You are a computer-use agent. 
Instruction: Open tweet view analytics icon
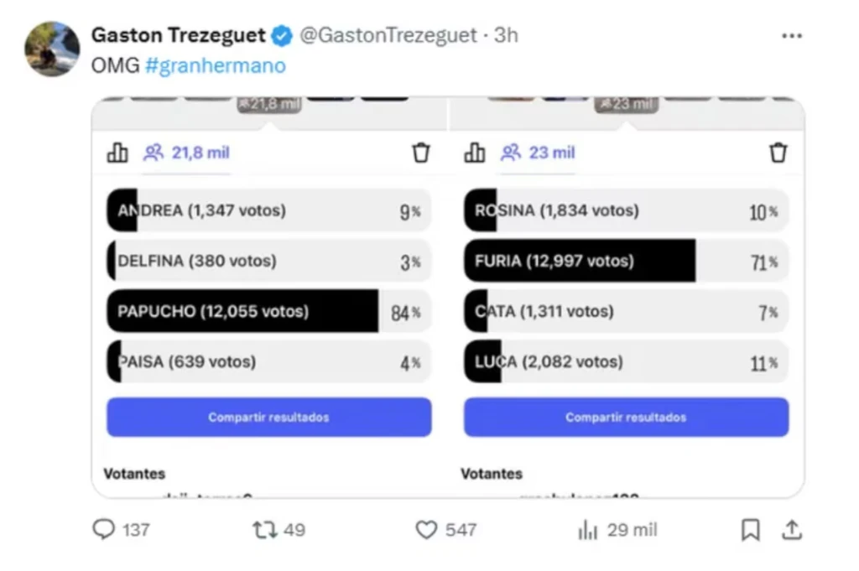[x=587, y=529]
